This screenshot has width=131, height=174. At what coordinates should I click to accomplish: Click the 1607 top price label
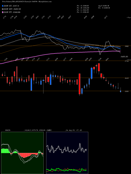69,17
